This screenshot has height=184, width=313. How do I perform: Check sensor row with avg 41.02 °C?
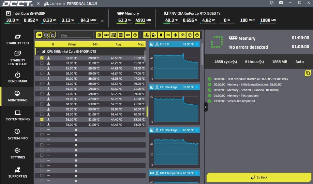[42, 78]
